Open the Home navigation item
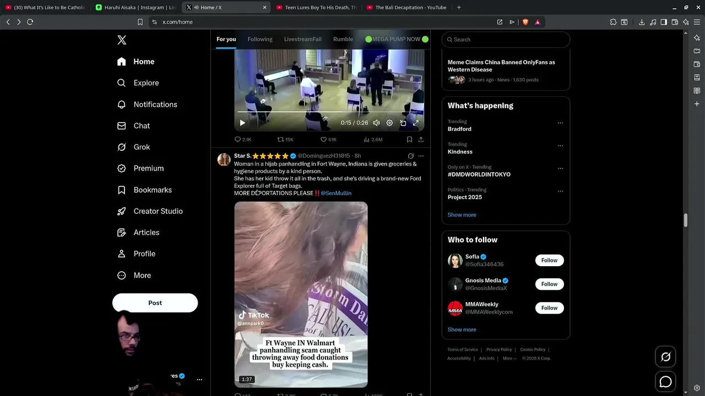The image size is (705, 396). 136,62
